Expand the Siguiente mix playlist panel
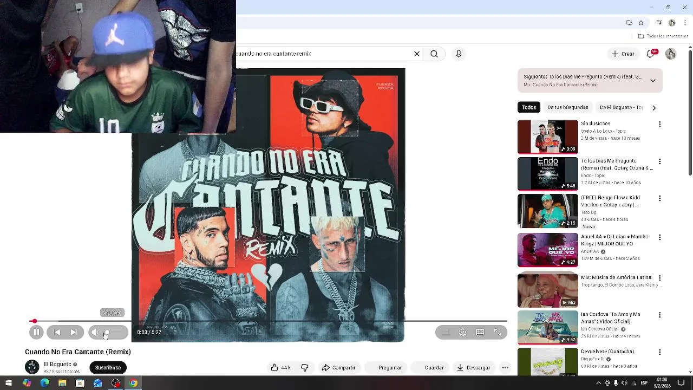693x390 pixels. click(653, 81)
